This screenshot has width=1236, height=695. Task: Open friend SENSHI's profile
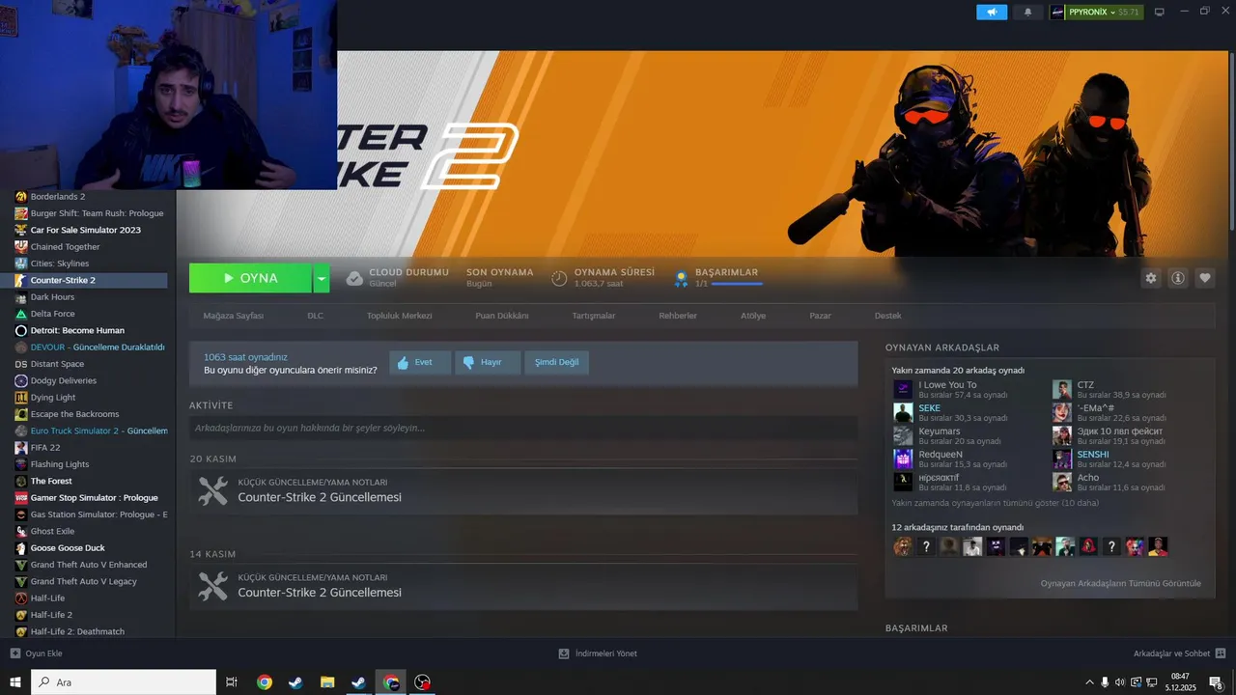pyautogui.click(x=1093, y=455)
